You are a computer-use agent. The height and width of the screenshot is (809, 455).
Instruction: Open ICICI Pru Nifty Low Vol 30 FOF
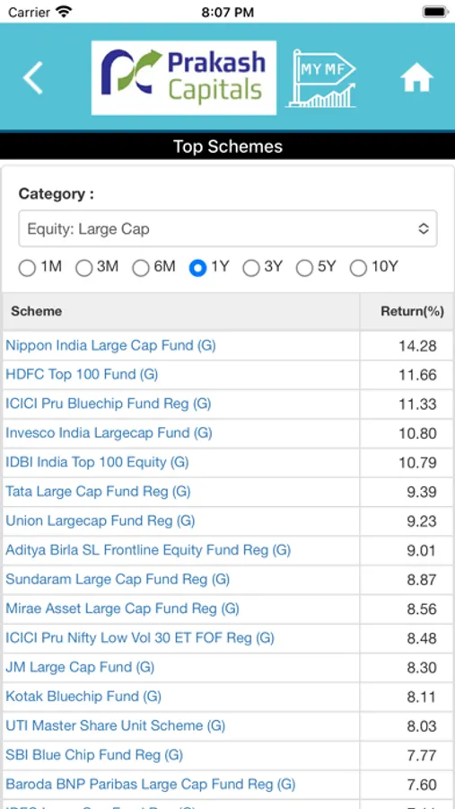[x=140, y=637]
